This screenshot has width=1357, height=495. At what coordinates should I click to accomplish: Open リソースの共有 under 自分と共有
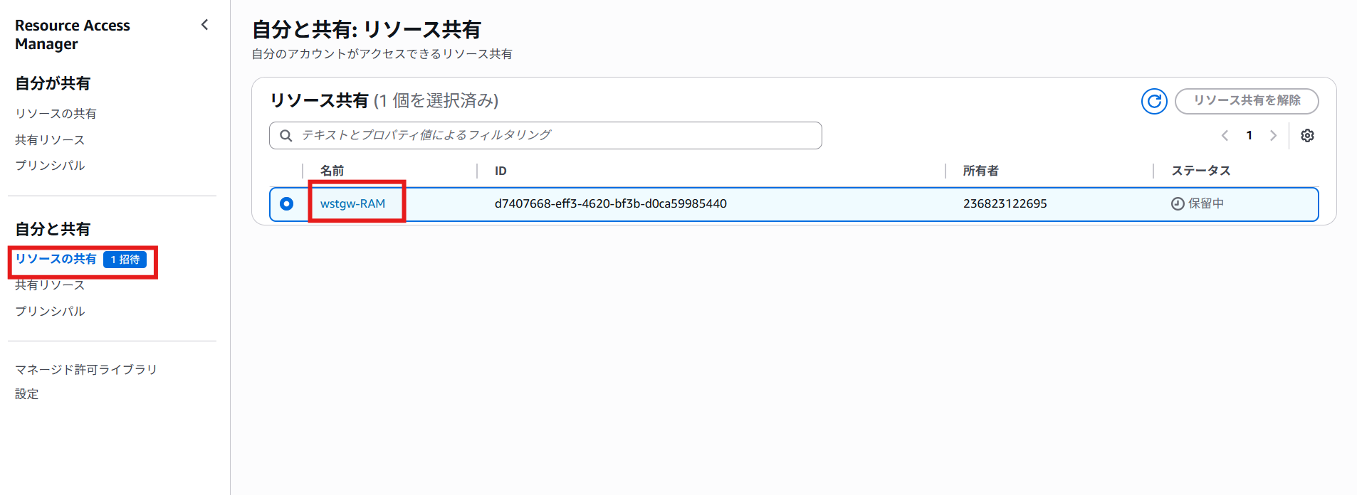point(56,259)
